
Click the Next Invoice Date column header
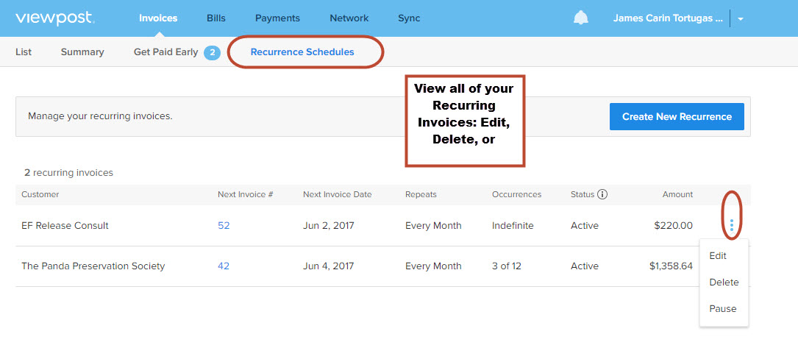[338, 194]
